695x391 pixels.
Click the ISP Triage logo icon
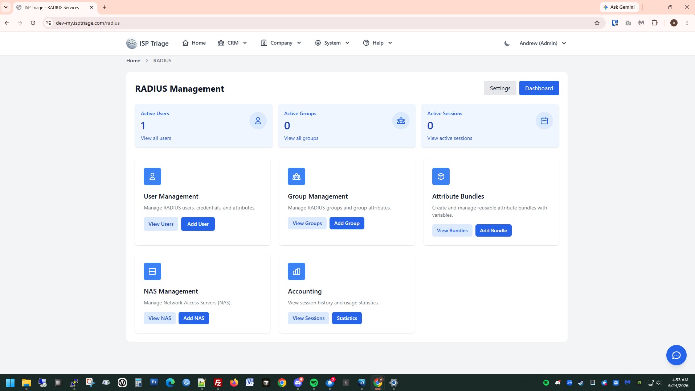(131, 43)
